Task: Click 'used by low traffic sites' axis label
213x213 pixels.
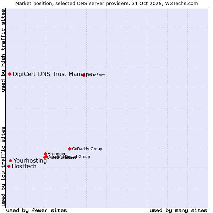Action: [3, 166]
